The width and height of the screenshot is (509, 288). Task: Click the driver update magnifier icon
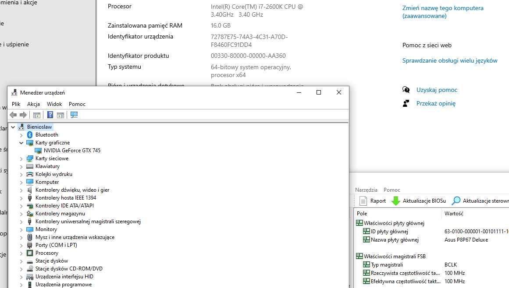pyautogui.click(x=456, y=201)
